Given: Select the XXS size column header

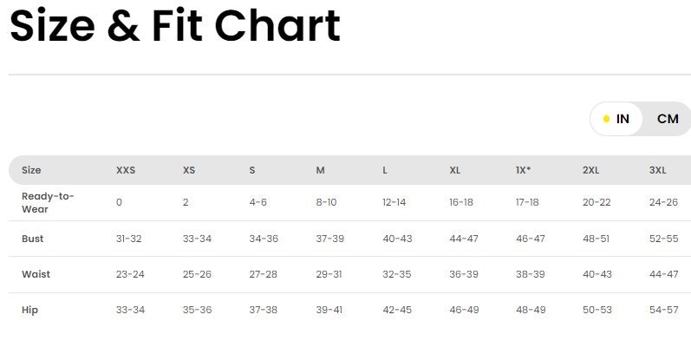Looking at the screenshot, I should [126, 170].
